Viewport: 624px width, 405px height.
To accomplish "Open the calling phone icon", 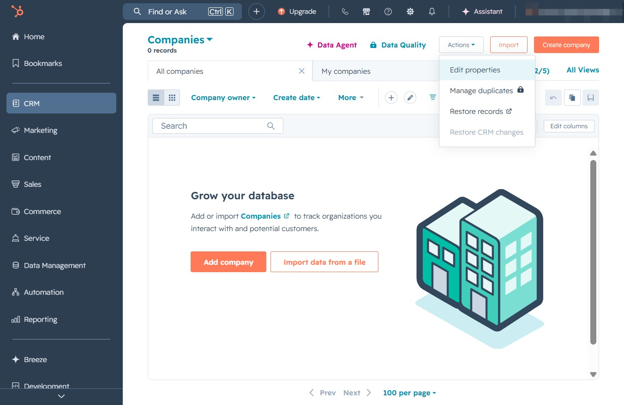I will click(x=345, y=12).
